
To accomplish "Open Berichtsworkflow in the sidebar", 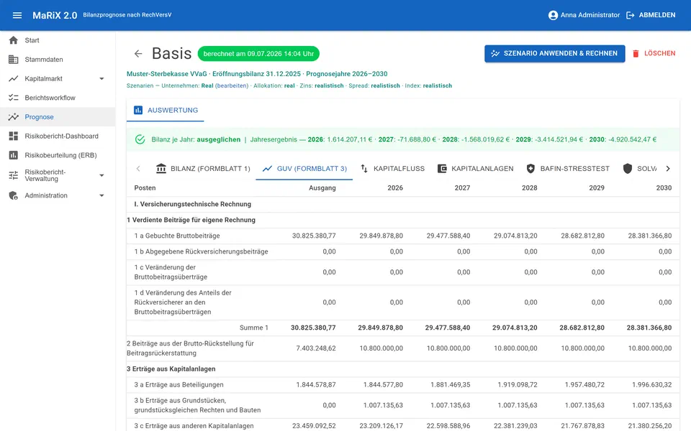I will (x=58, y=98).
